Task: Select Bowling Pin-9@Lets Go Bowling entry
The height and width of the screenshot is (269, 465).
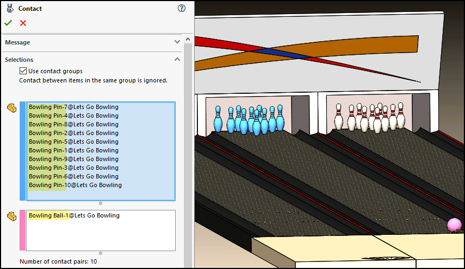Action: point(73,159)
